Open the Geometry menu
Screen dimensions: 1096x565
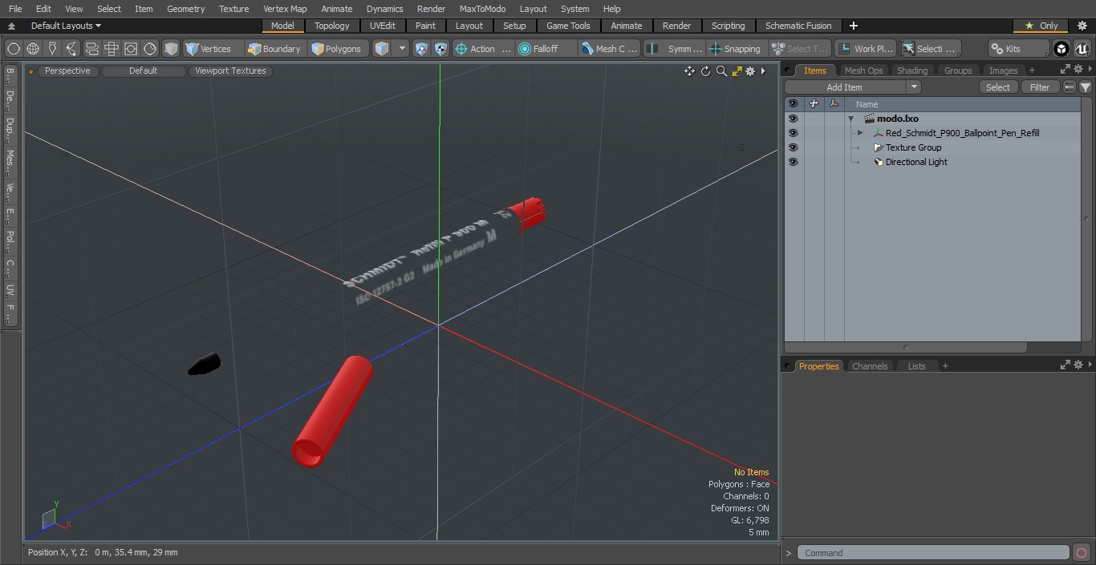[x=185, y=9]
